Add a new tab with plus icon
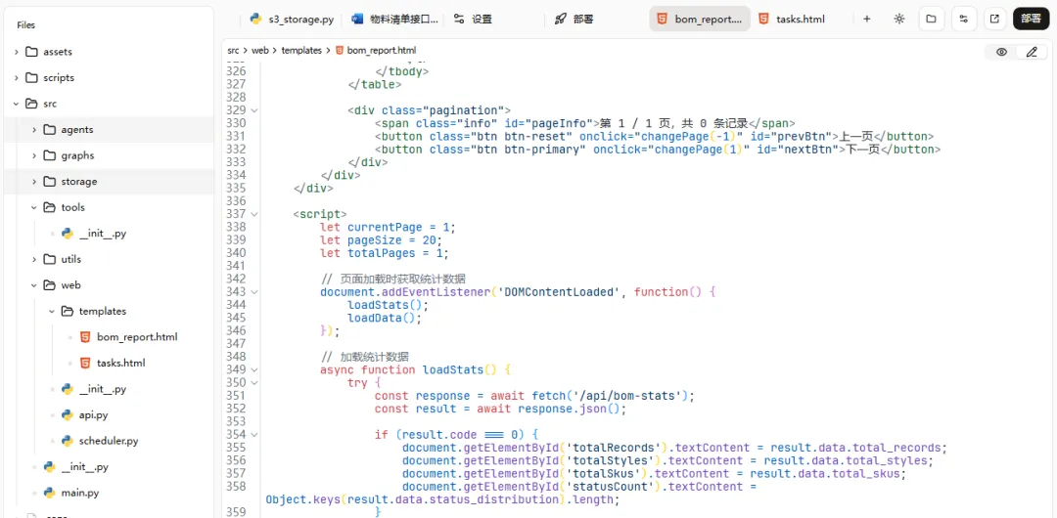Screen dimensions: 1057x518 point(867,19)
